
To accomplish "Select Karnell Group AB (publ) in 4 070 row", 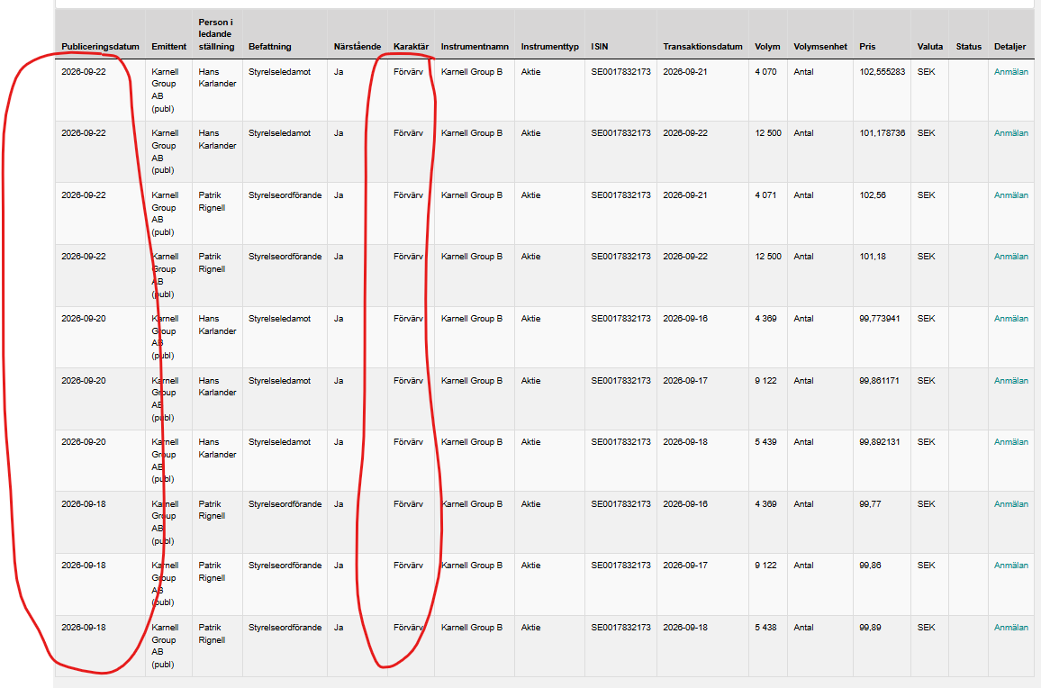I will pyautogui.click(x=165, y=90).
